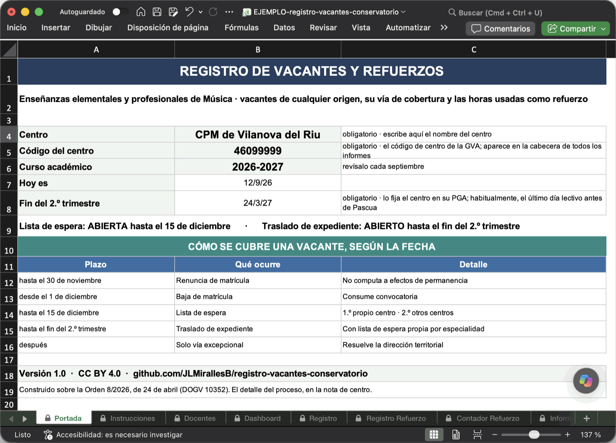Add a new sheet with plus
Image resolution: width=616 pixels, height=443 pixels.
click(586, 418)
